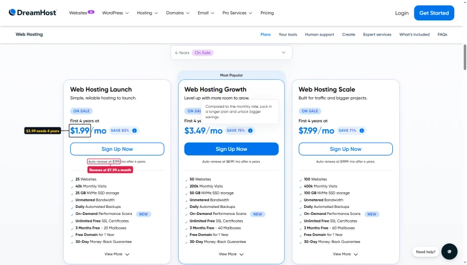Viewport: 467px width, 265px height.
Task: Sign up for Web Hosting Scale plan
Action: [x=346, y=149]
